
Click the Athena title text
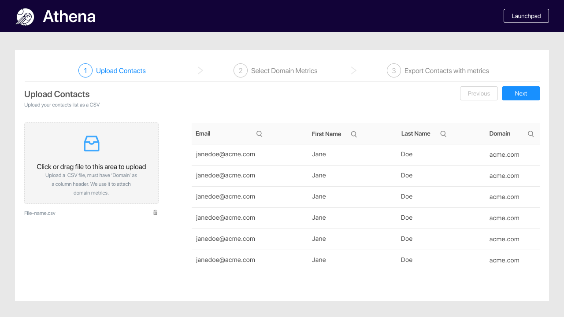coord(69,16)
